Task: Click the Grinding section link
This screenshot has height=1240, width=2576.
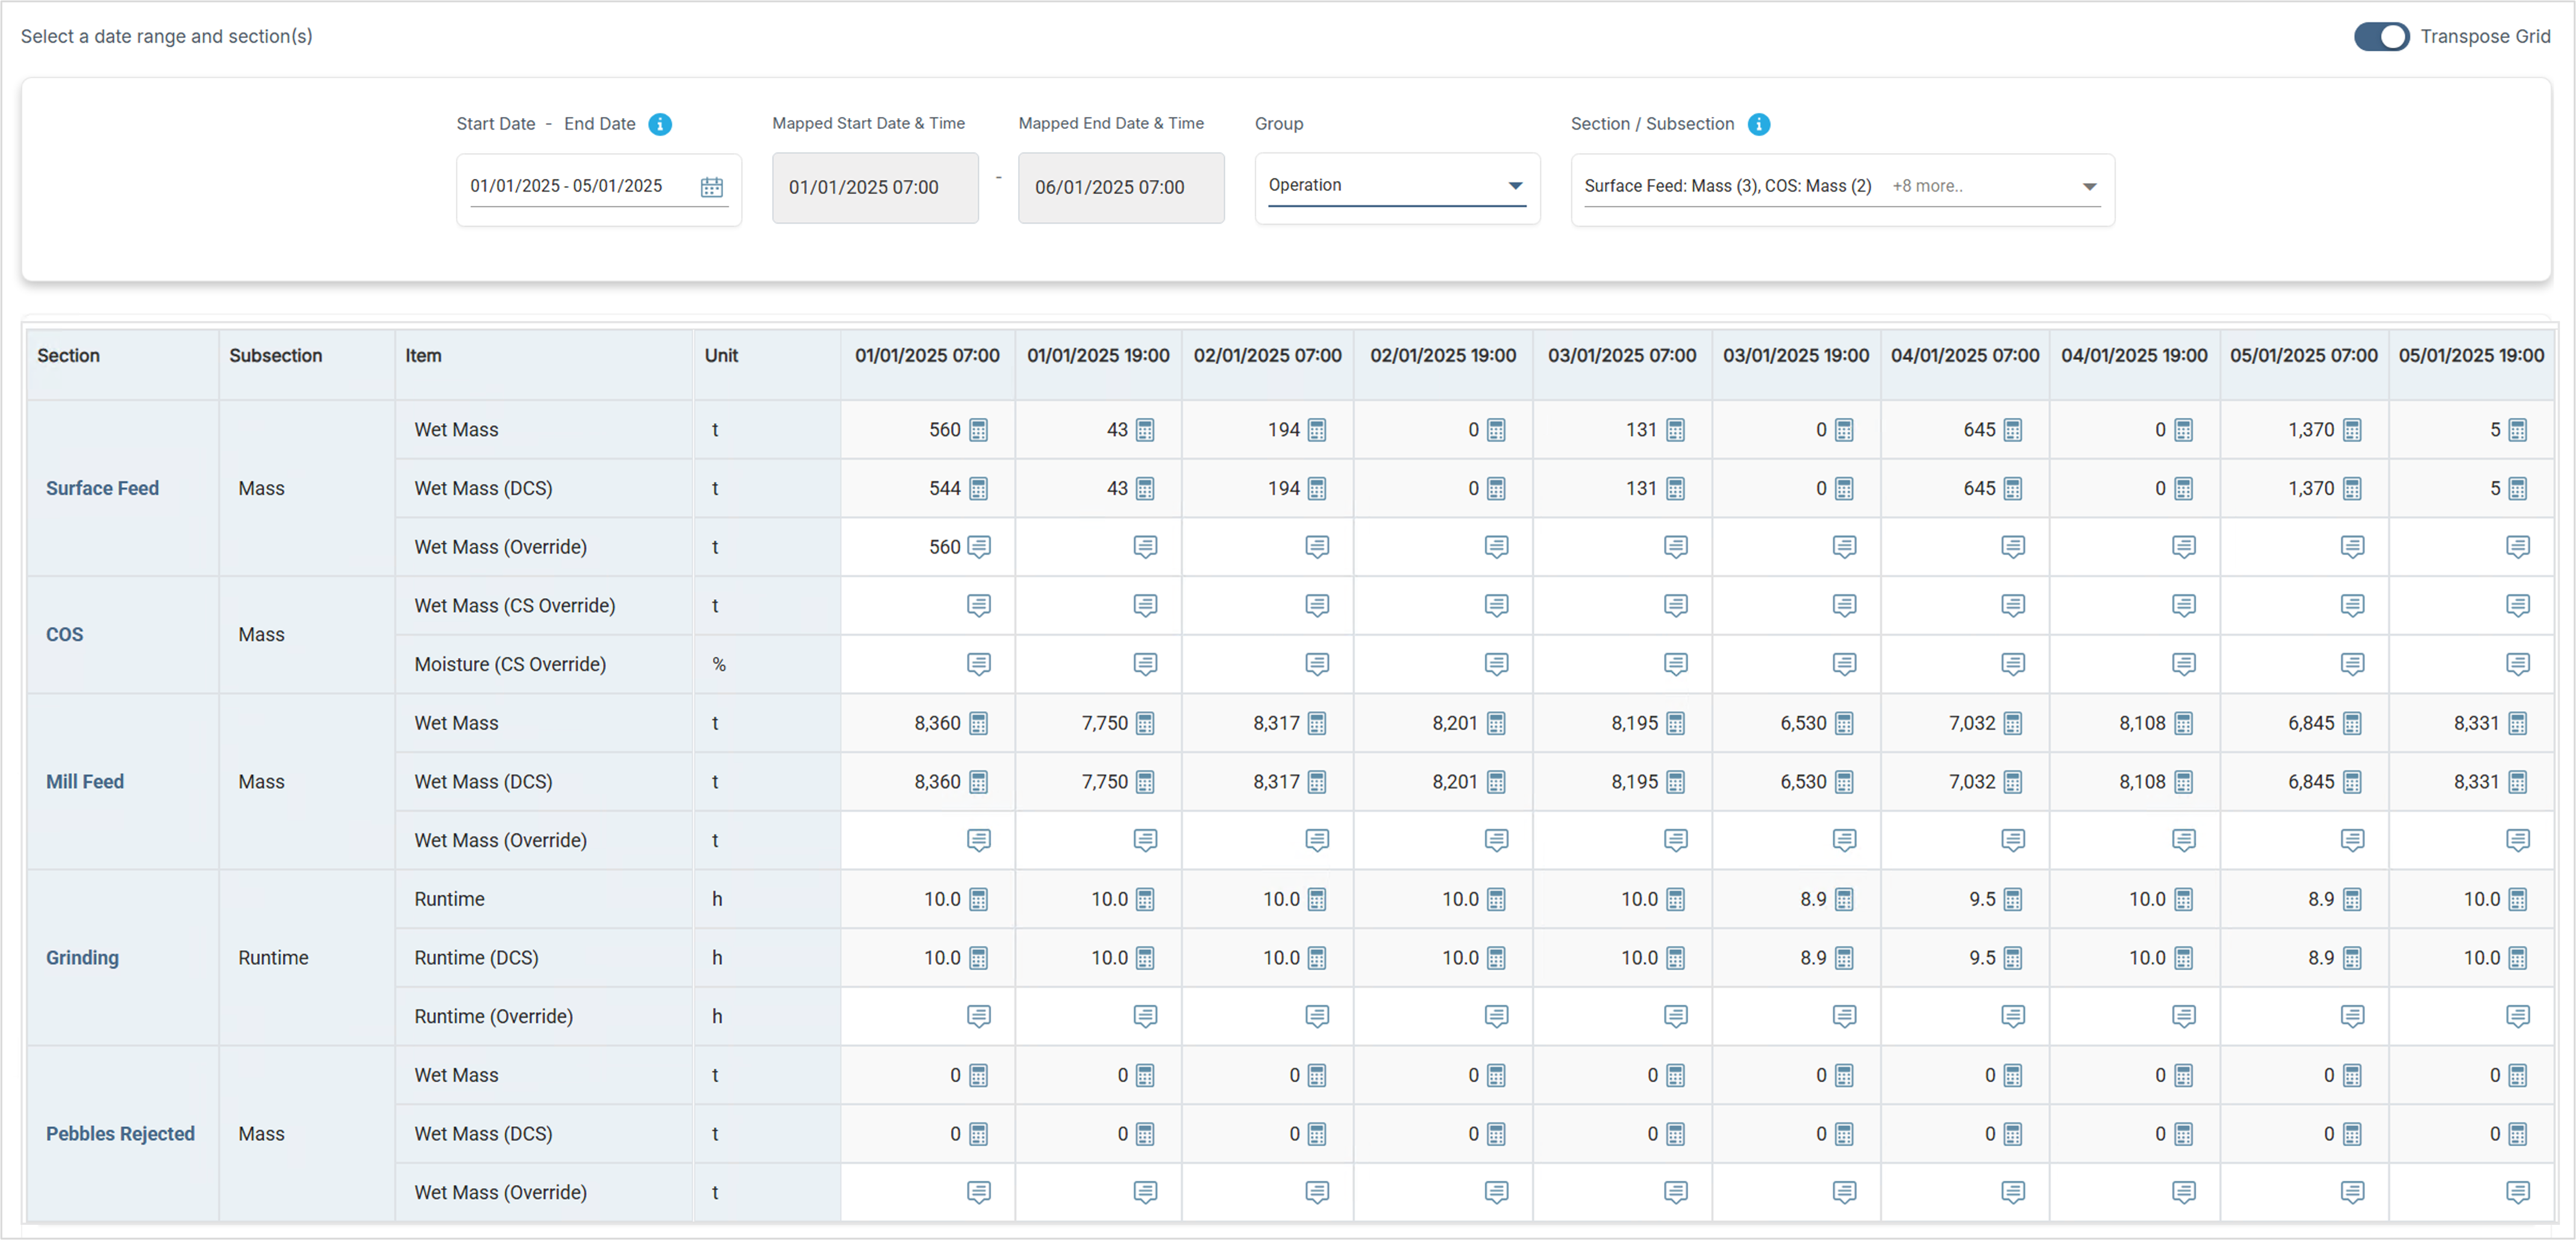Action: click(x=82, y=957)
